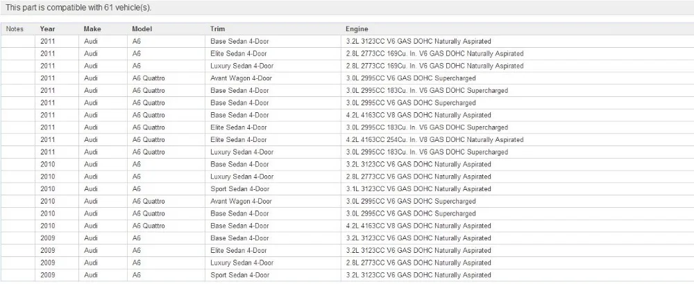Click the 2009 Sport Sedan 4-Door trim cell
Viewport: 694px width, 284px height.
(x=240, y=275)
